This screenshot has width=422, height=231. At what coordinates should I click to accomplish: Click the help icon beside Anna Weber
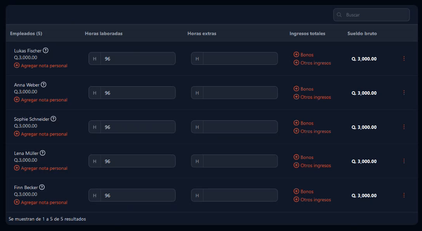[43, 85]
